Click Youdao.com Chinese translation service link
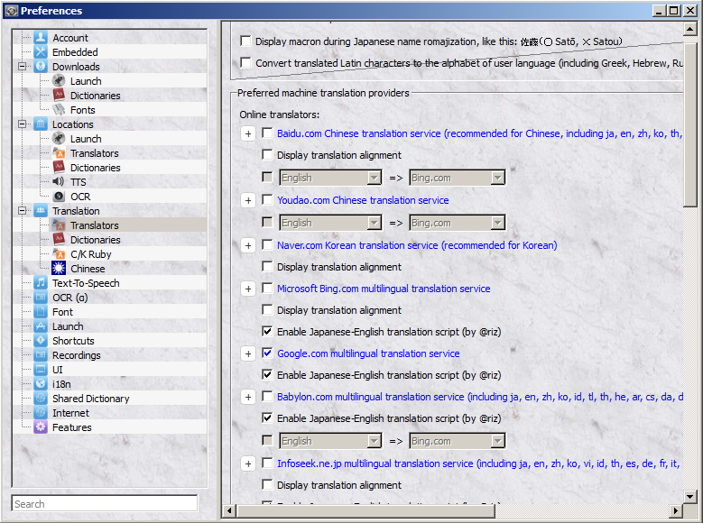Image resolution: width=703 pixels, height=523 pixels. [363, 200]
